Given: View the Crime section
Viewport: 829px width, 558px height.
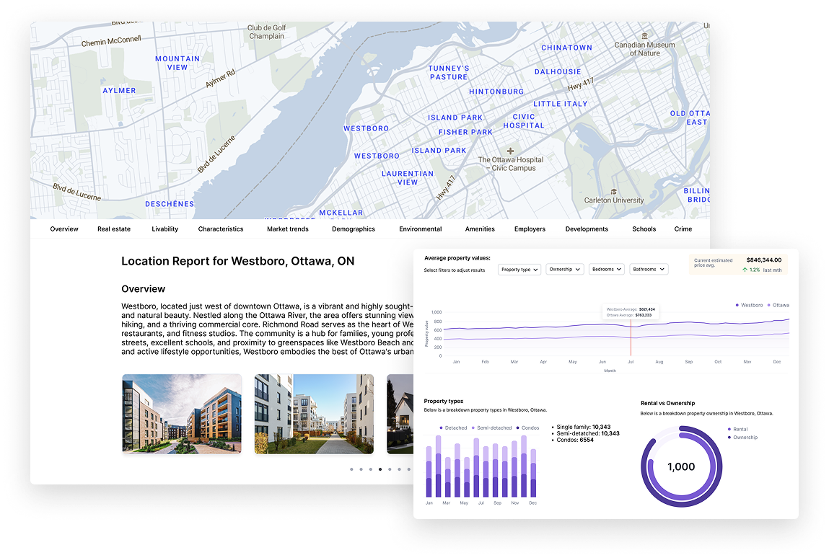Looking at the screenshot, I should tap(683, 229).
